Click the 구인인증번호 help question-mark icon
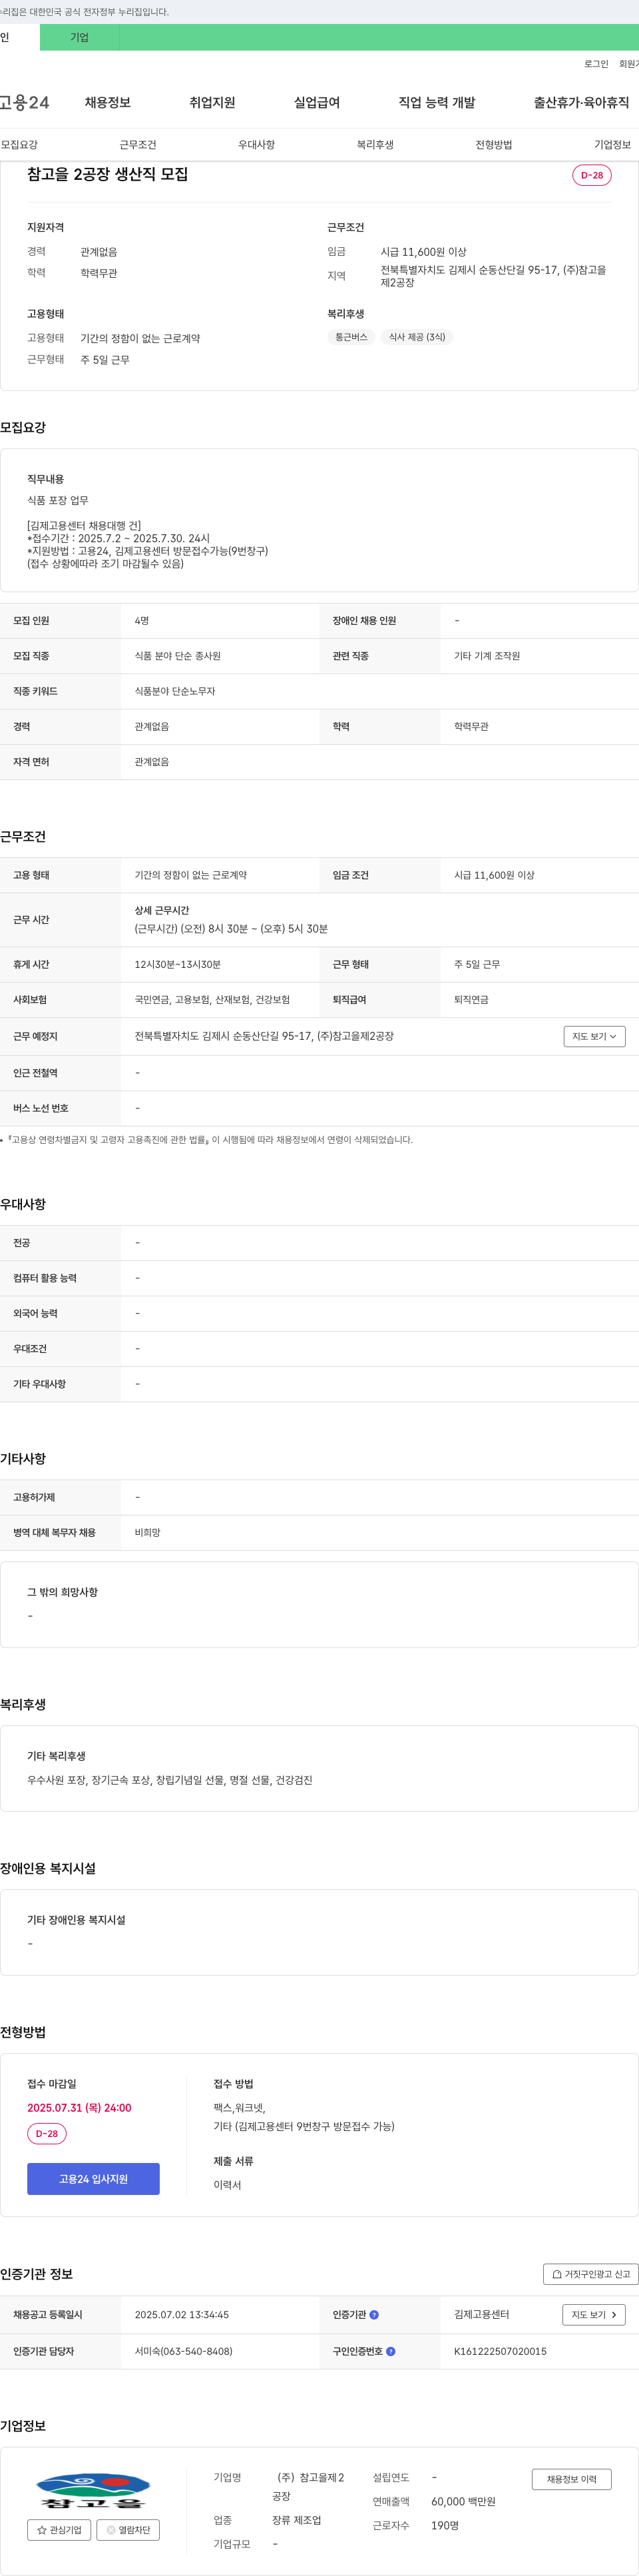The image size is (639, 2576). click(390, 2351)
